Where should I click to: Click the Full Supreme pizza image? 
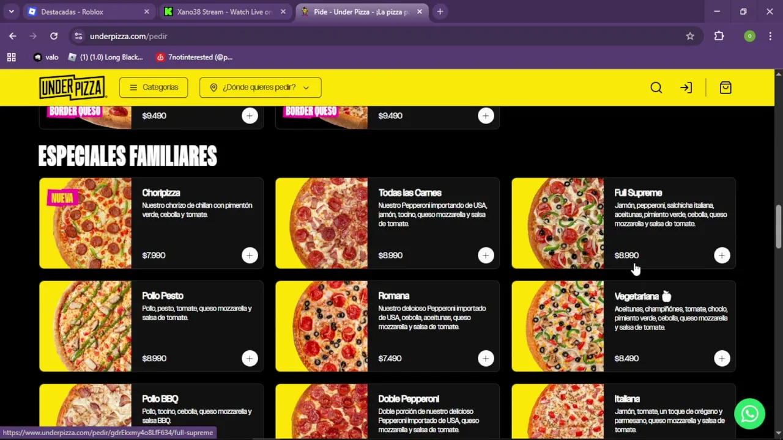click(x=558, y=223)
